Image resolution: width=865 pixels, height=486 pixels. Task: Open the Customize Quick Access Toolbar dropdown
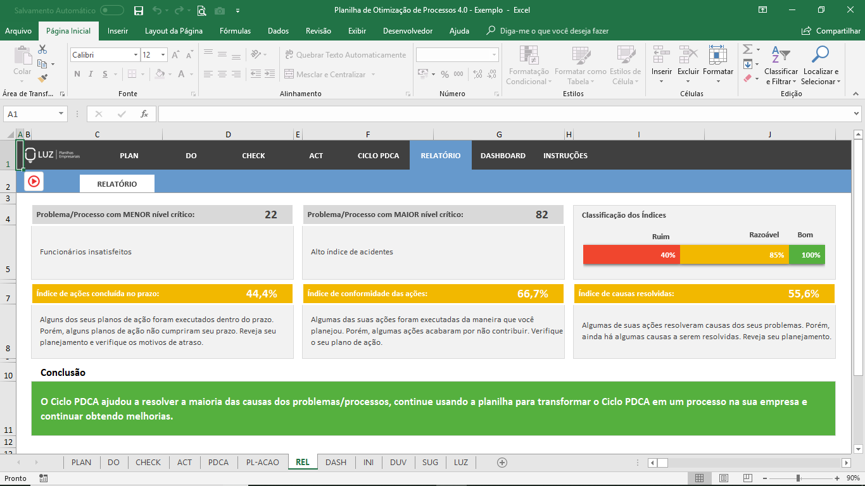tap(237, 10)
